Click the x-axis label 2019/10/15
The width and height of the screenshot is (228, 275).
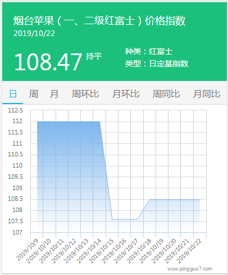click(x=101, y=251)
